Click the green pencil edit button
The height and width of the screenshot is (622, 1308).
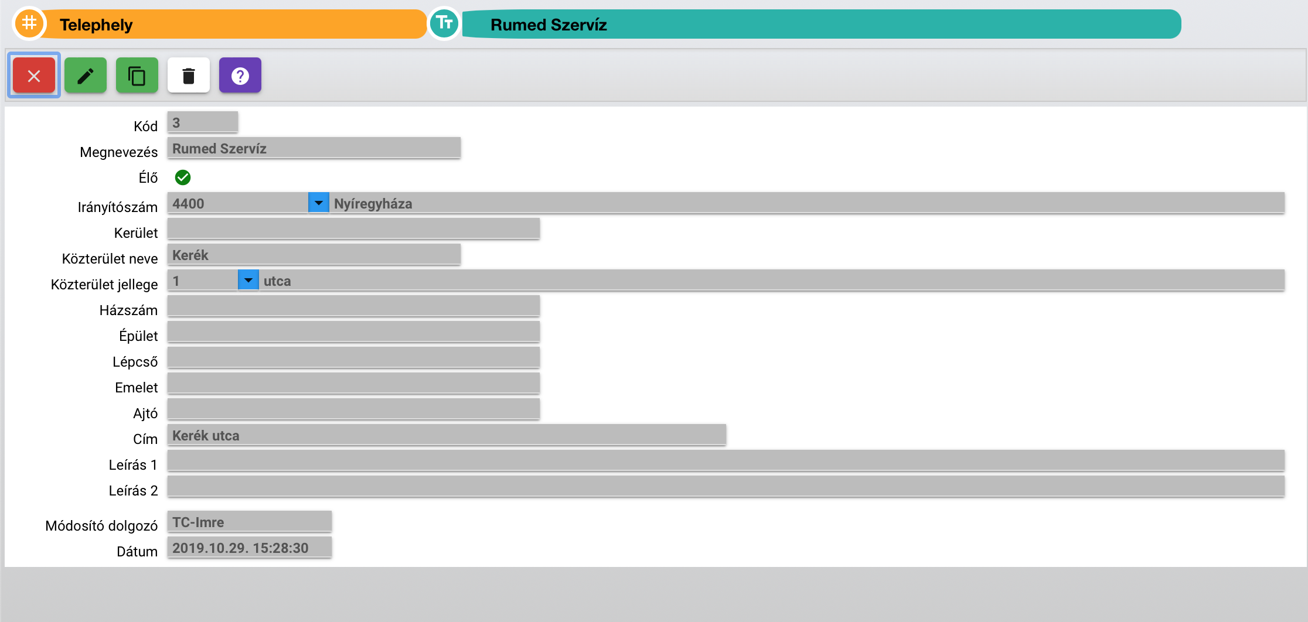click(x=86, y=76)
